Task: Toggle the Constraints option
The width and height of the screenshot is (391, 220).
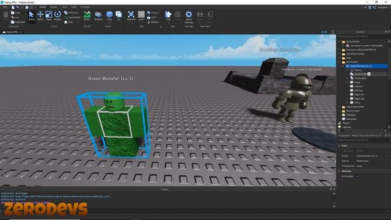Action: 72,17
